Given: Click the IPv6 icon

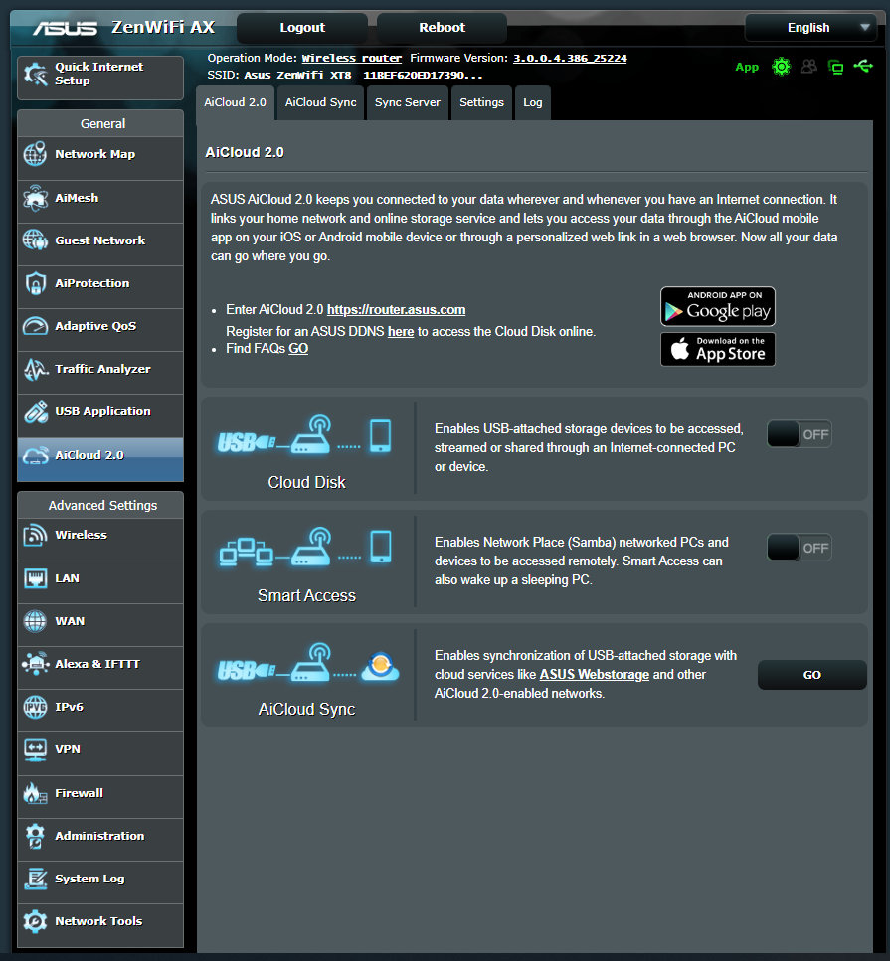Looking at the screenshot, I should coord(35,707).
